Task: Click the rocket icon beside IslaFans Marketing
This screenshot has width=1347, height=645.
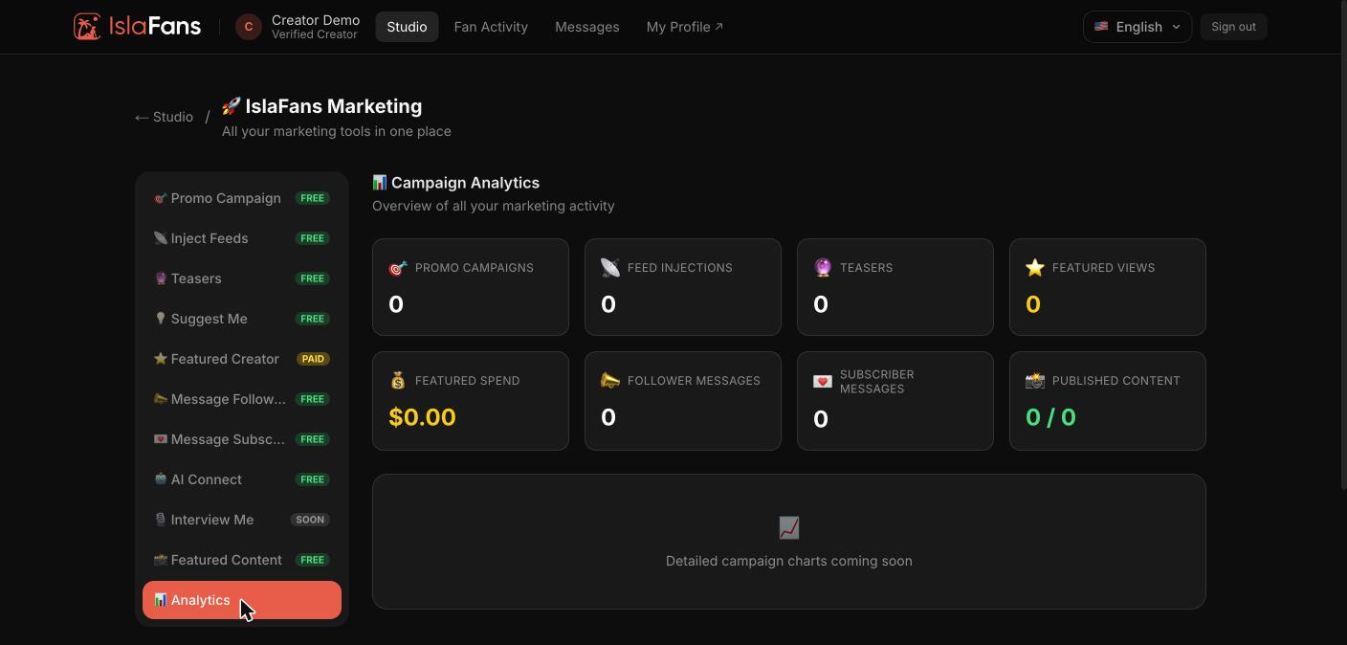Action: pyautogui.click(x=232, y=106)
